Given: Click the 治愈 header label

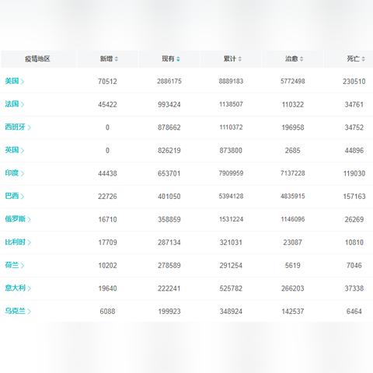Looking at the screenshot, I should pos(291,59).
